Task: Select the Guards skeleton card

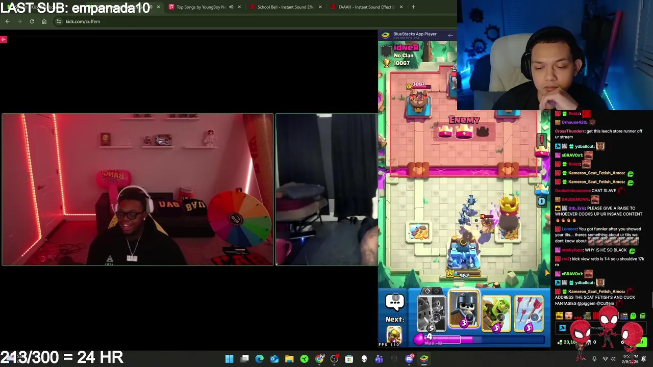Action: (x=464, y=309)
